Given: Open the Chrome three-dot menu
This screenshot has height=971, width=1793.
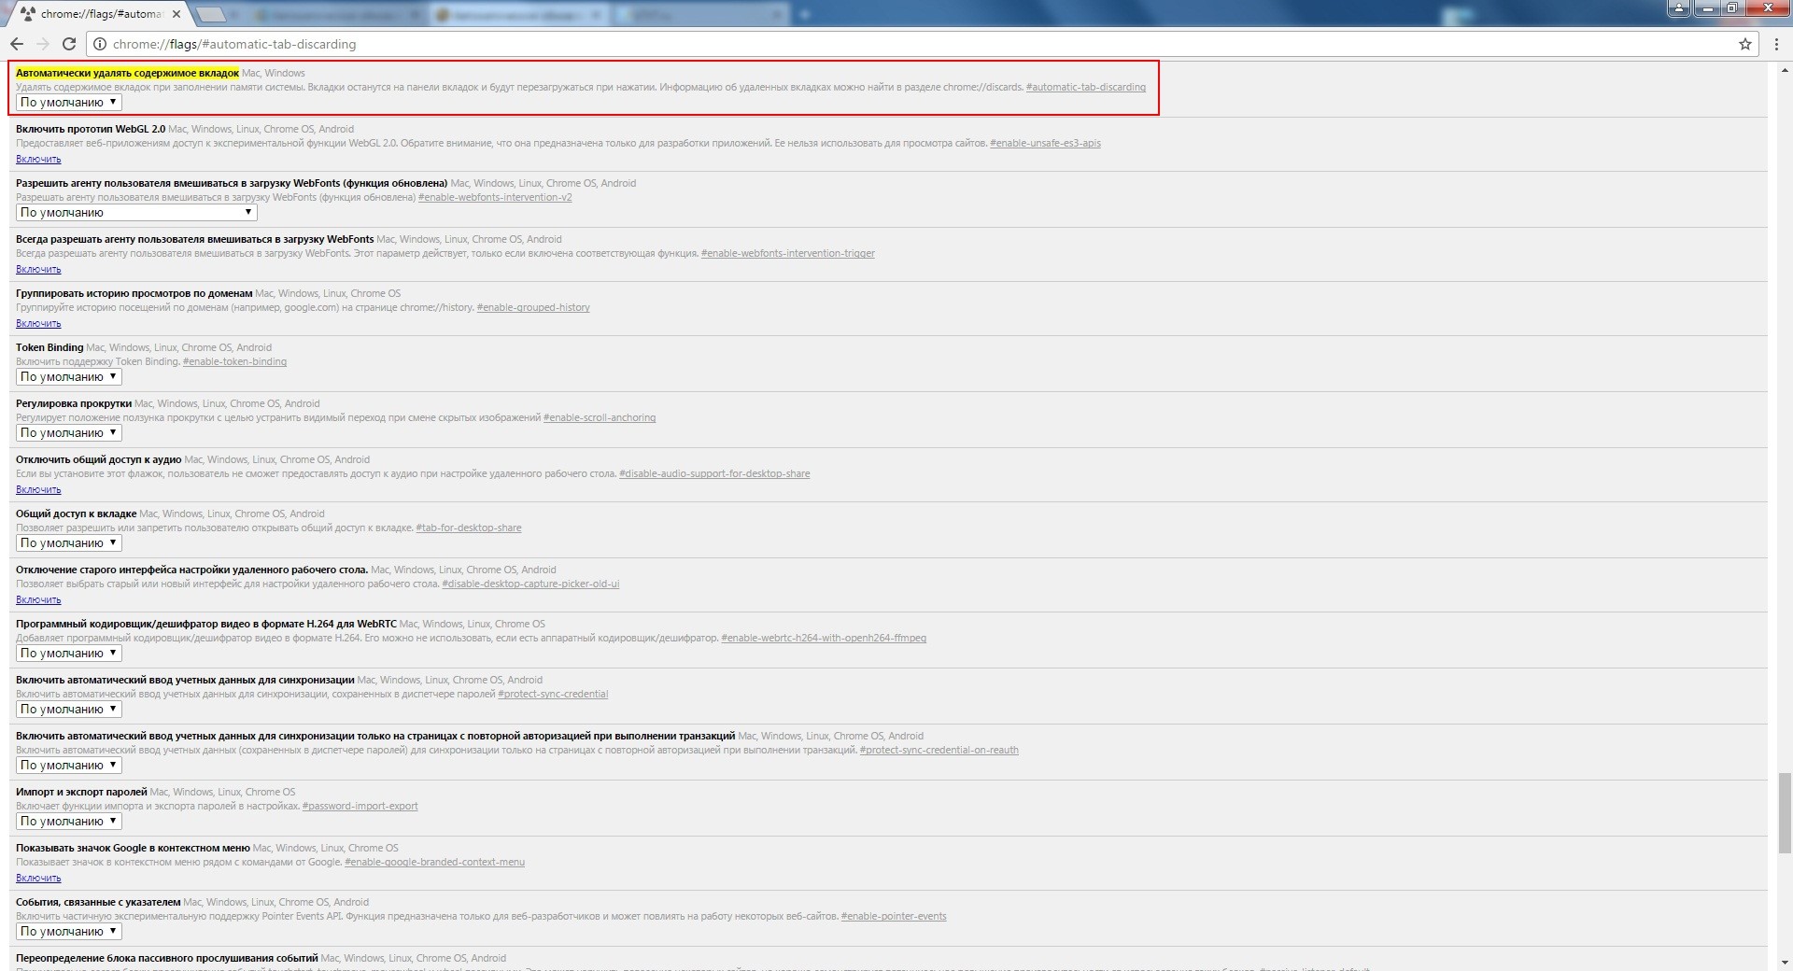Looking at the screenshot, I should point(1776,44).
